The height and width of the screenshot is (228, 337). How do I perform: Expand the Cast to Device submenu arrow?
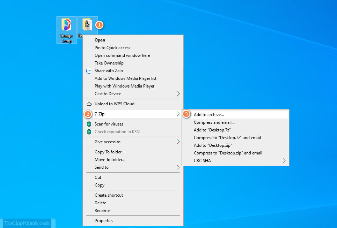178,94
